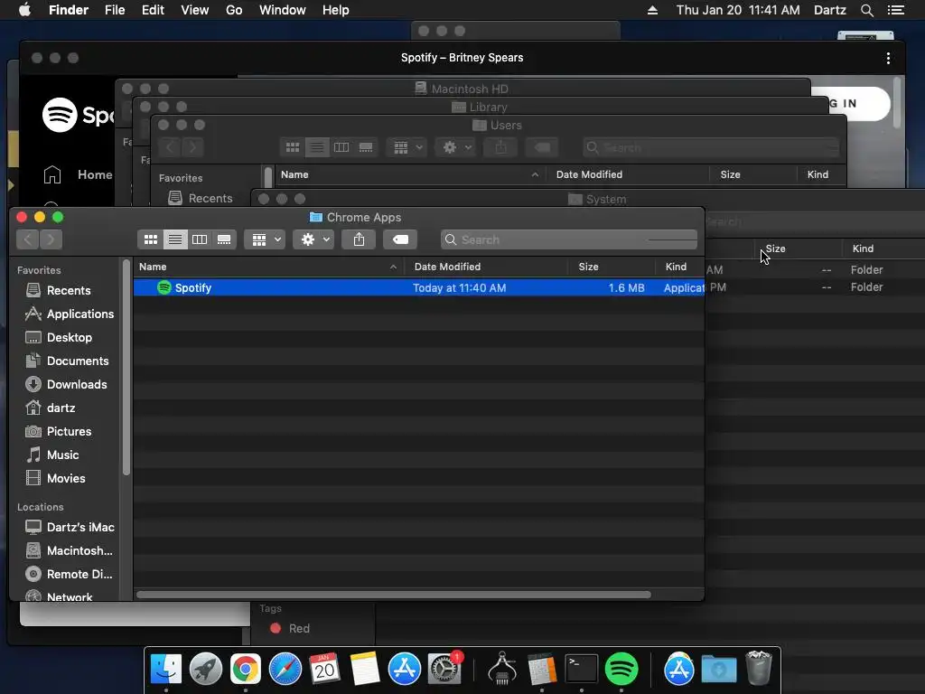Screen dimensions: 925x694
Task: Go back in Chrome Apps window
Action: [28, 239]
